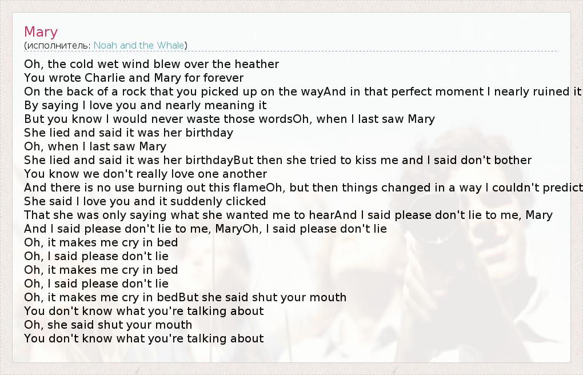This screenshot has width=583, height=375.
Task: Click the line starting "Oh, when I last saw Mary"
Action: pyautogui.click(x=95, y=146)
